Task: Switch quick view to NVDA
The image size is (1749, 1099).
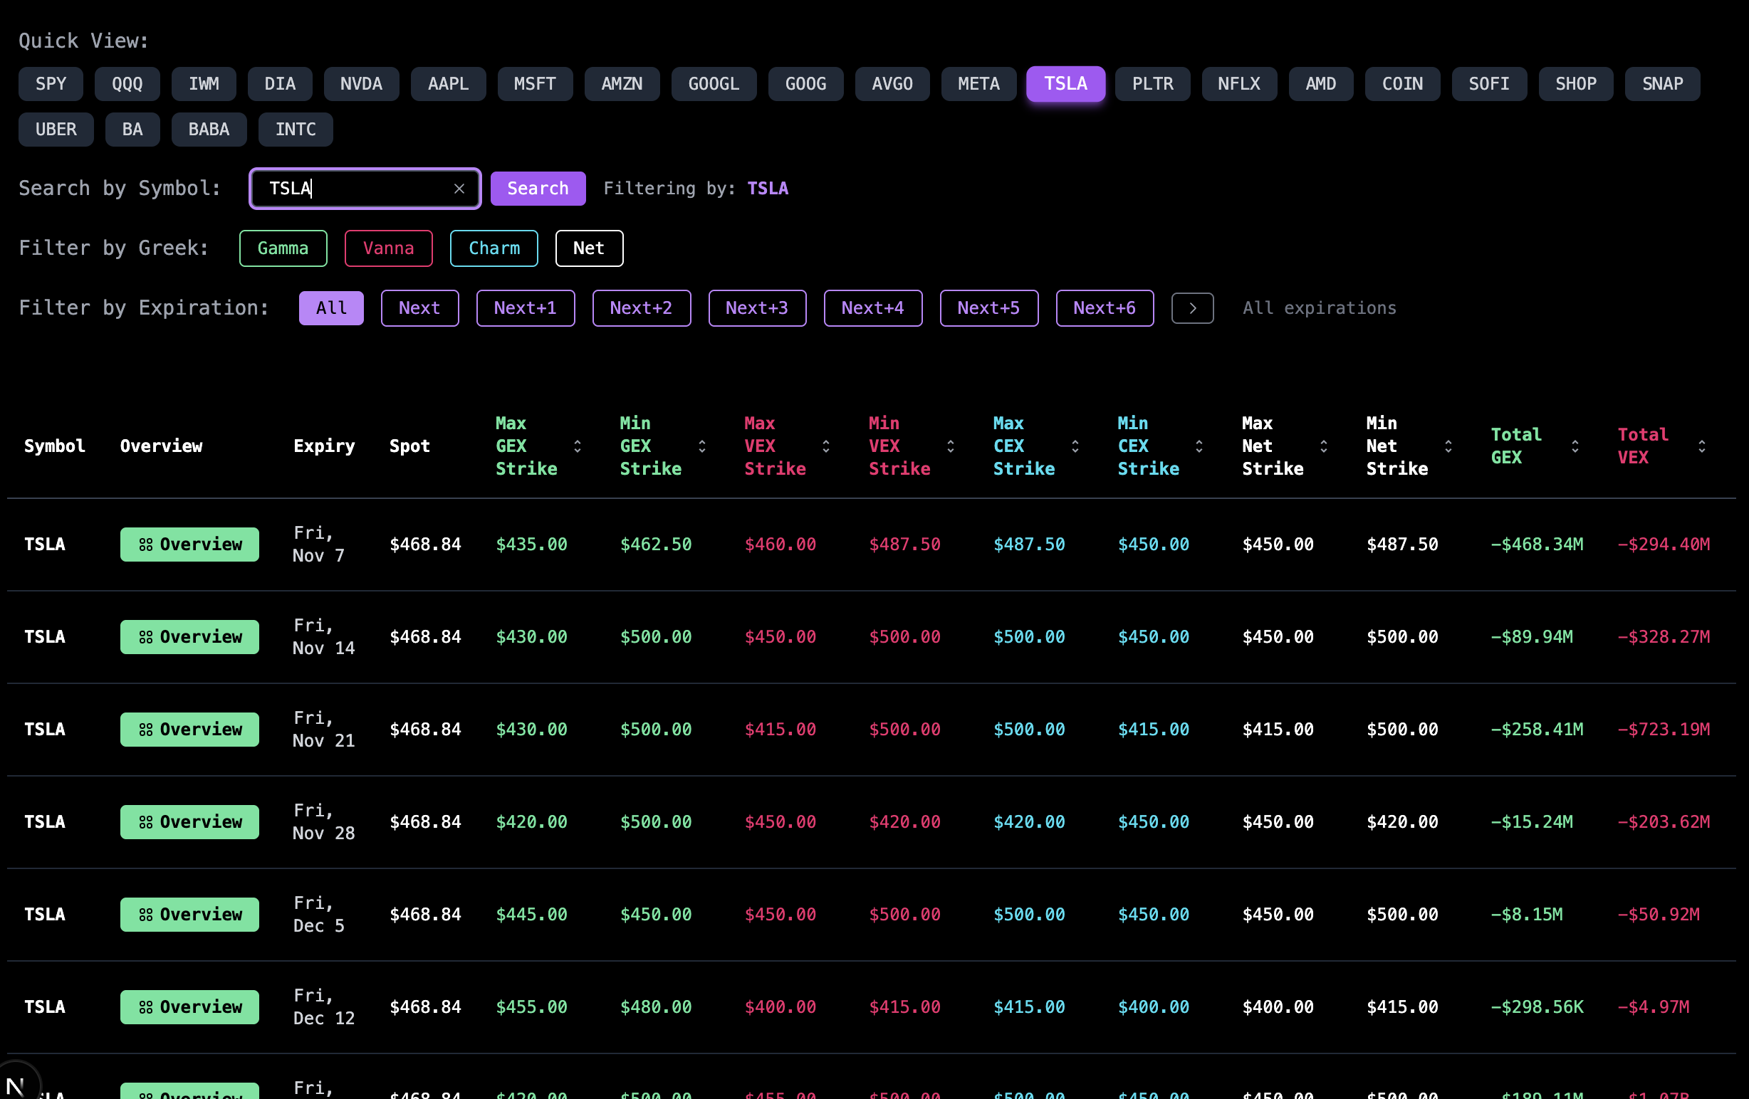Action: pos(361,83)
